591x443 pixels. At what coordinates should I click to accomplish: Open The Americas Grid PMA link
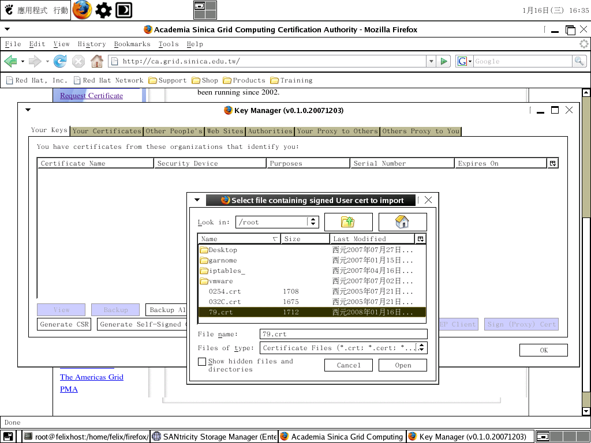tap(91, 383)
